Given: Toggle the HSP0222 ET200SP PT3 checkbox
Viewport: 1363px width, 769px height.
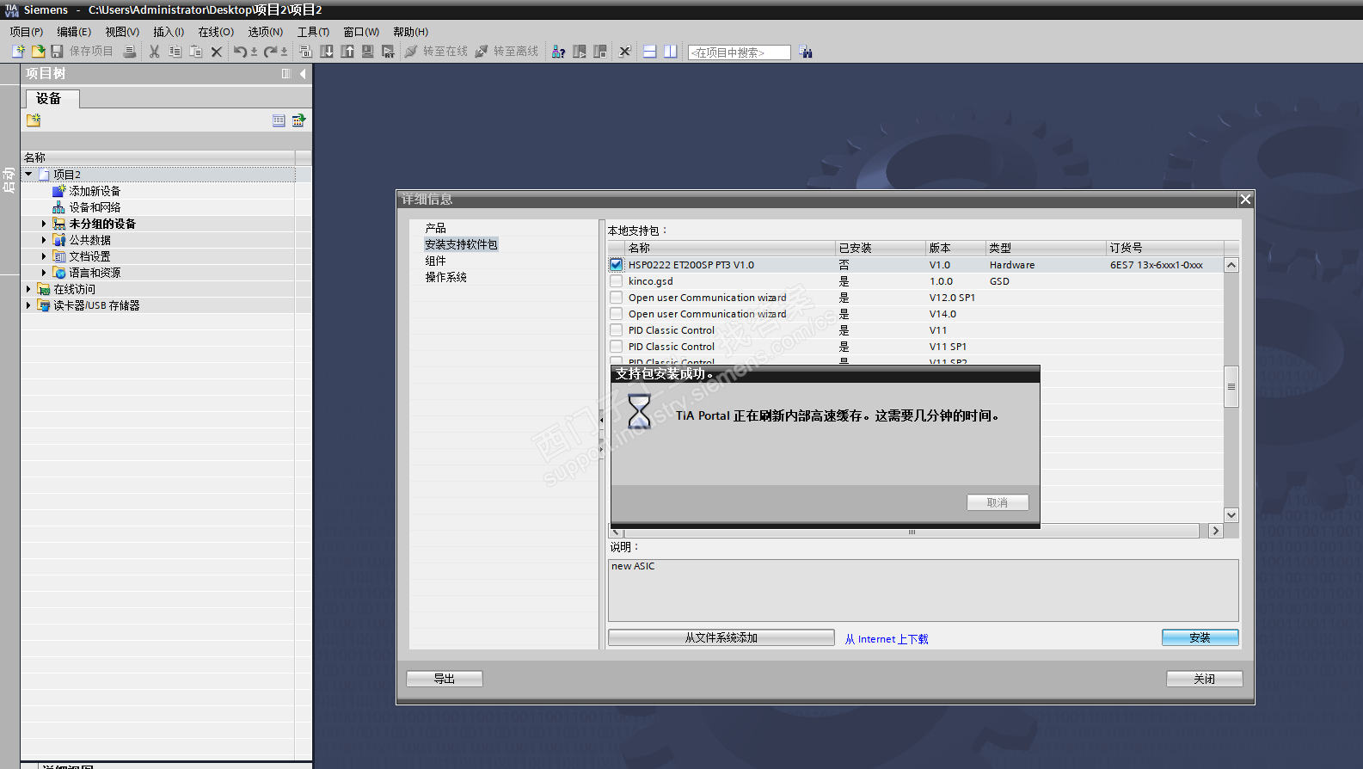Looking at the screenshot, I should [x=617, y=265].
